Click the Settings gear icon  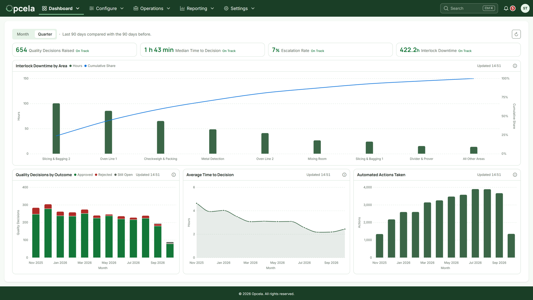click(226, 8)
